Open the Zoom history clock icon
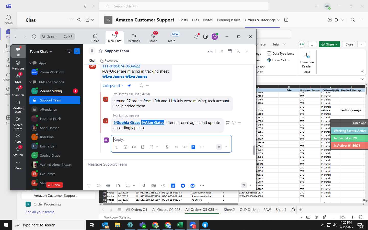368x230 pixels. 34,37
